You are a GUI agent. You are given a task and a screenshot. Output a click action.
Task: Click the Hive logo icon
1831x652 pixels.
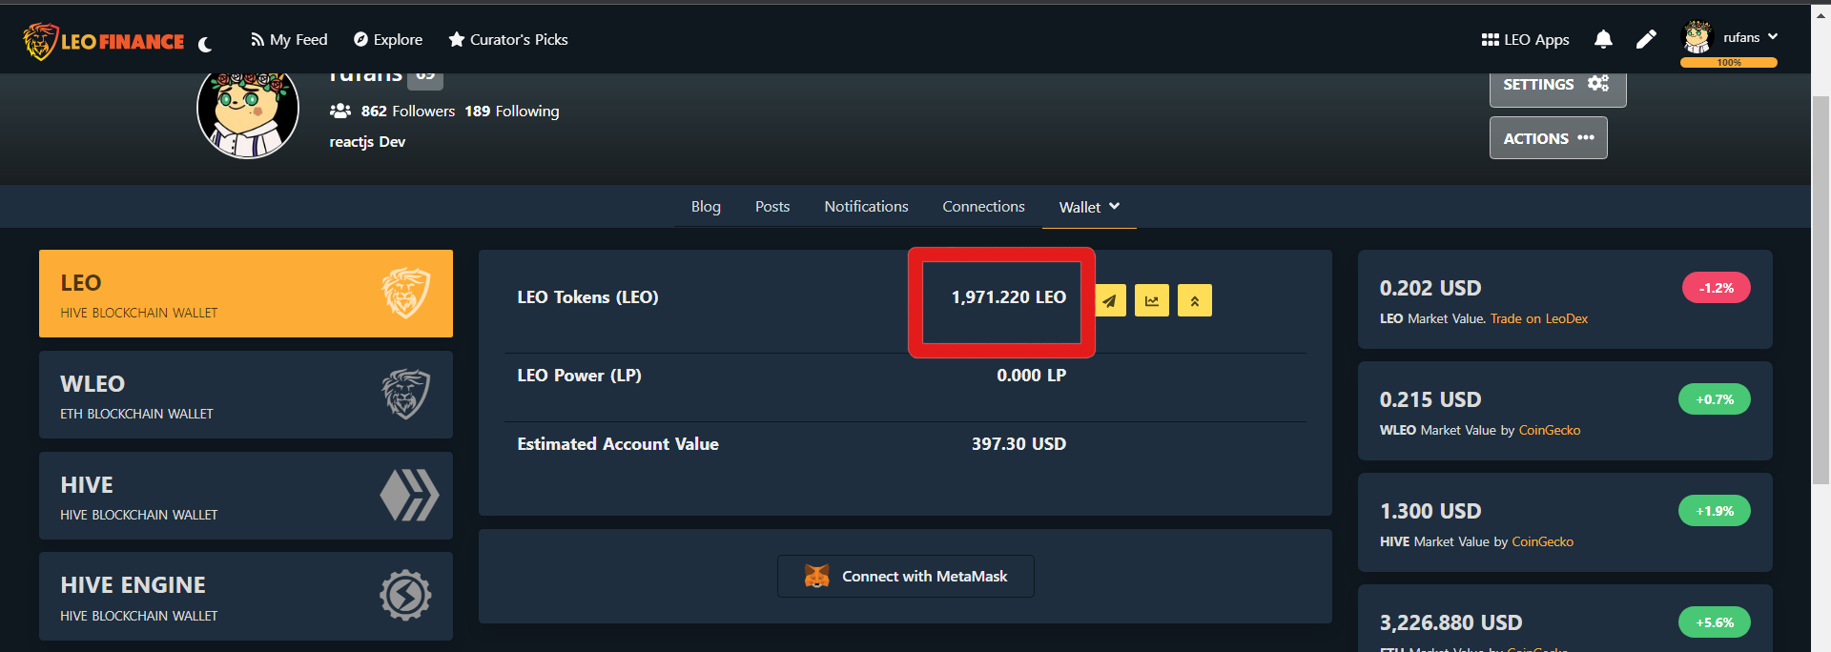tap(409, 495)
